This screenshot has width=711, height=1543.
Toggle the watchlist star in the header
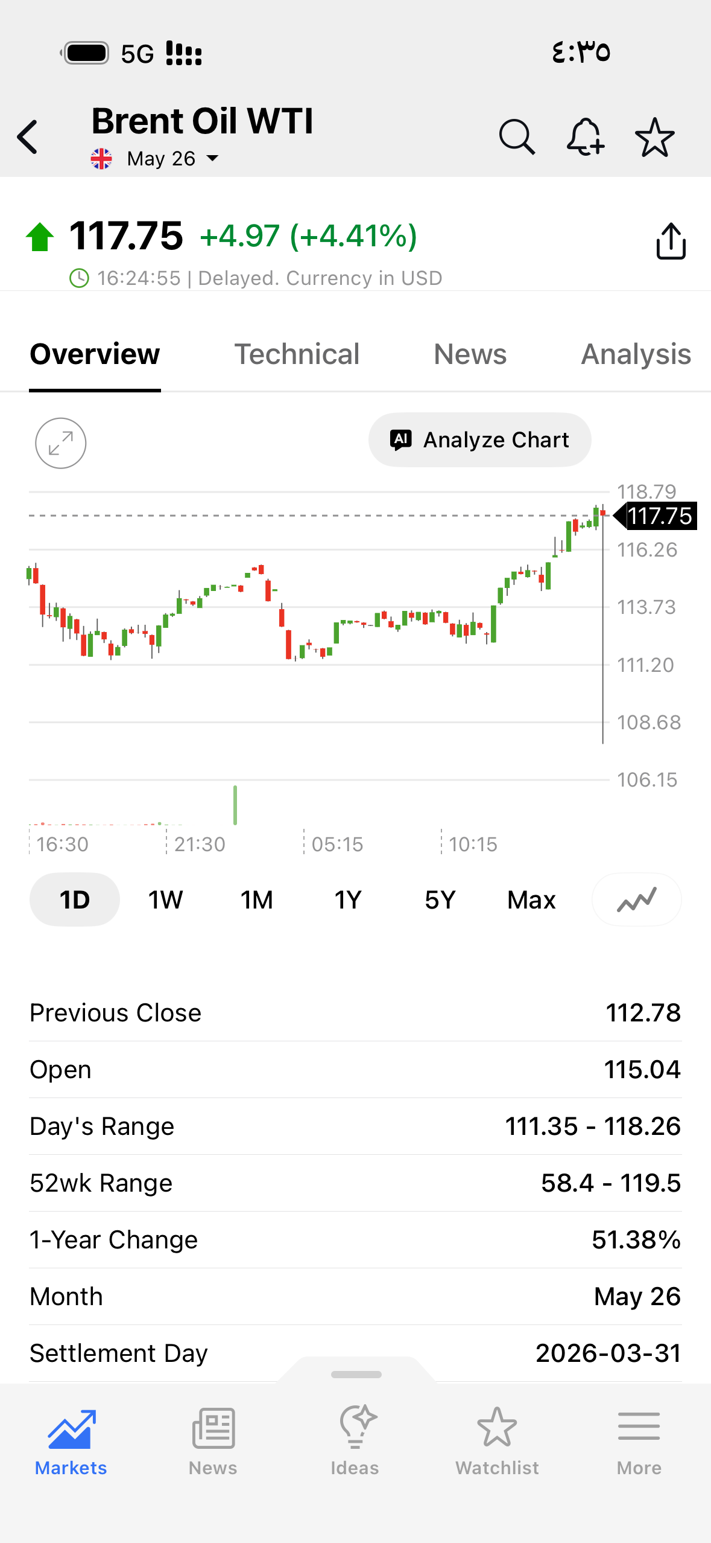[654, 137]
